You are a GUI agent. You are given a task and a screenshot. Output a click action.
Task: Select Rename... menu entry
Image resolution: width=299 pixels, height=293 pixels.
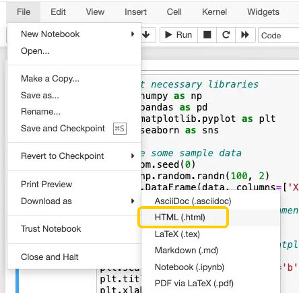[x=74, y=112]
